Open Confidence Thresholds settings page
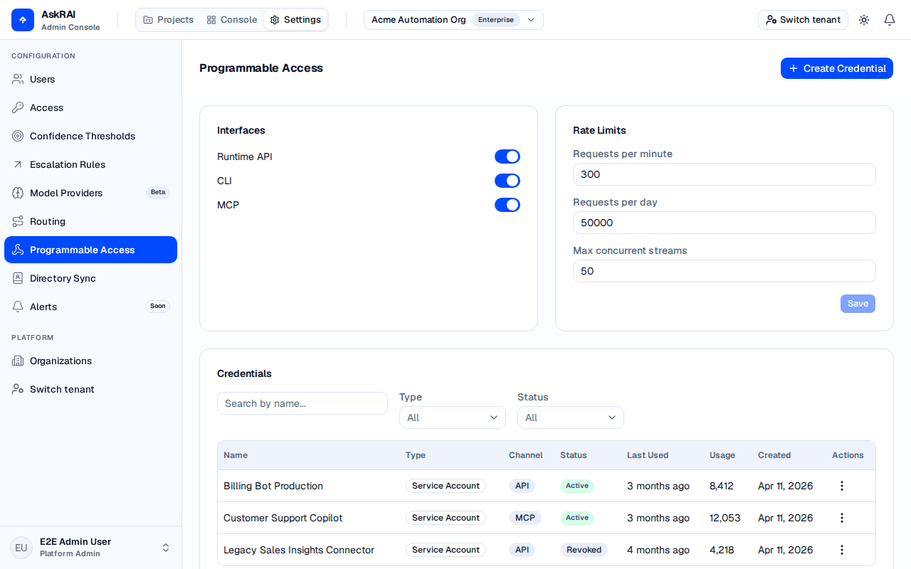The height and width of the screenshot is (569, 911). click(x=90, y=136)
